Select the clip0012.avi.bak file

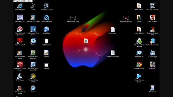click(46, 41)
